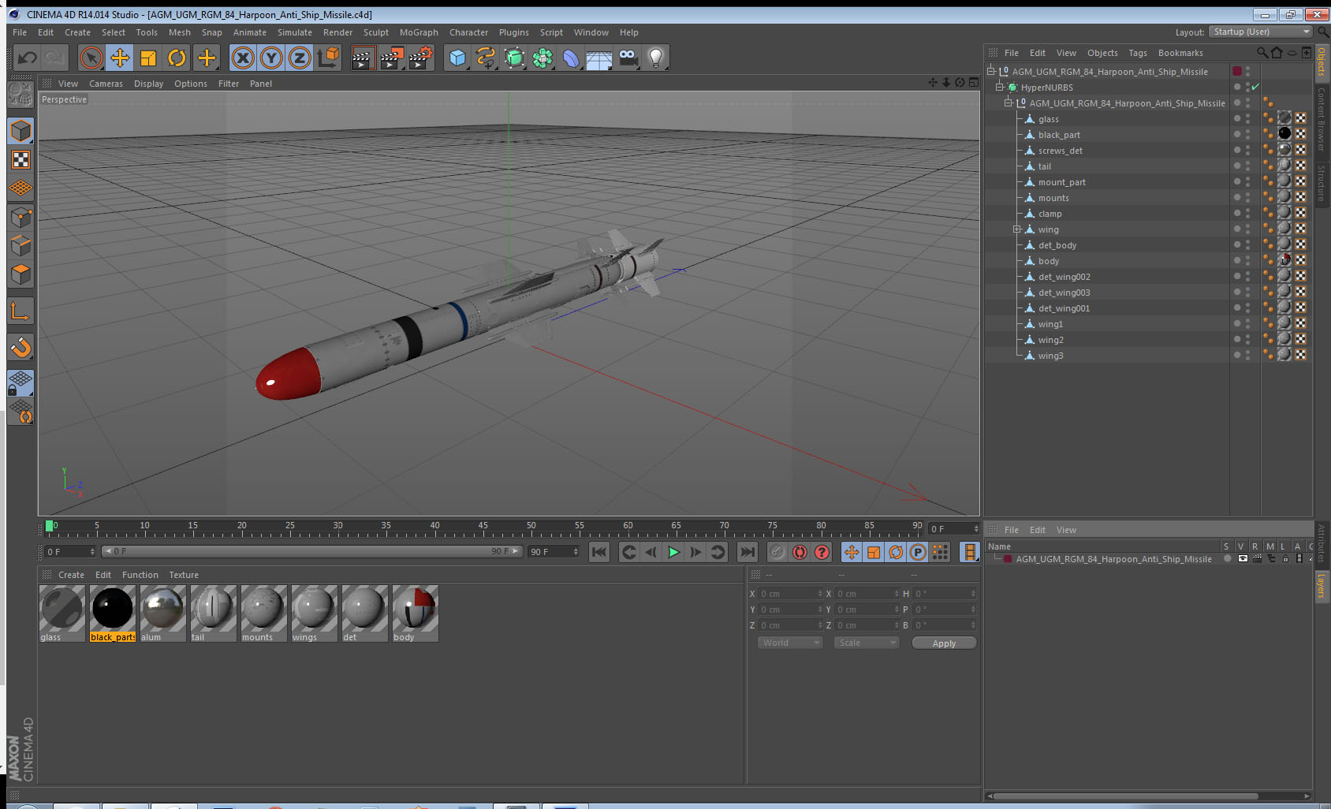
Task: Add a HyperNURBS generator icon
Action: 514,58
